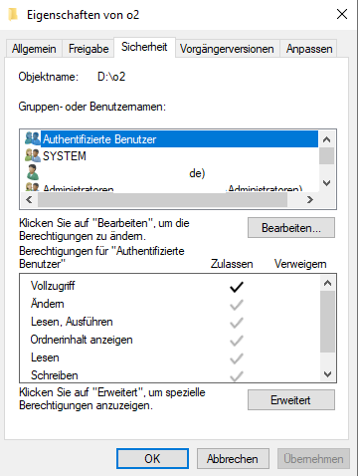Open advanced permissions with Erweitert
The width and height of the screenshot is (358, 476).
[291, 400]
